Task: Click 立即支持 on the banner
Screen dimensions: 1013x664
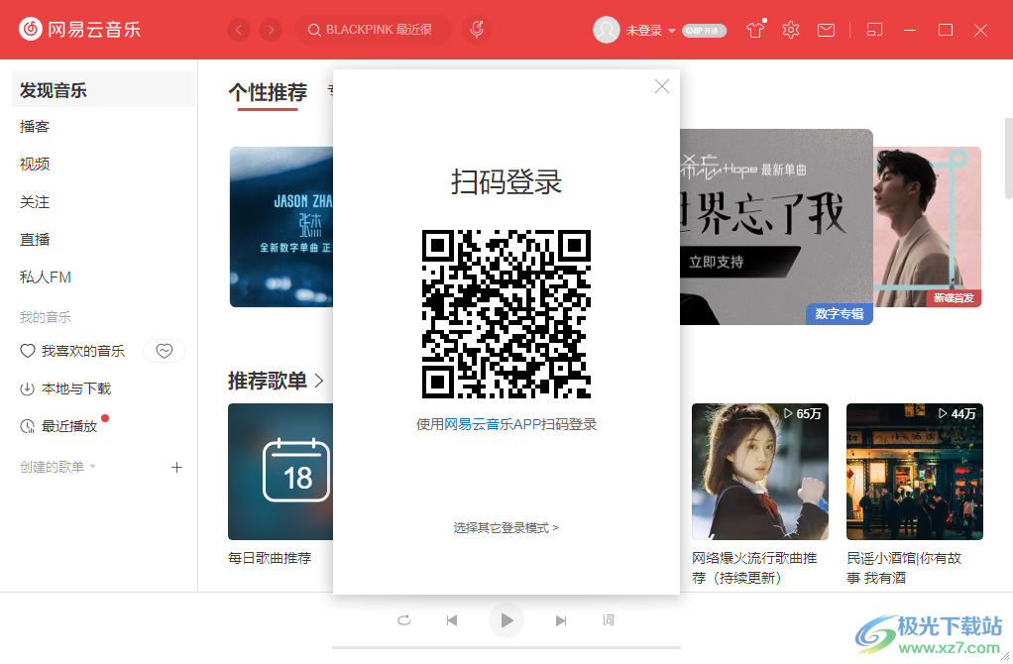Action: coord(716,262)
